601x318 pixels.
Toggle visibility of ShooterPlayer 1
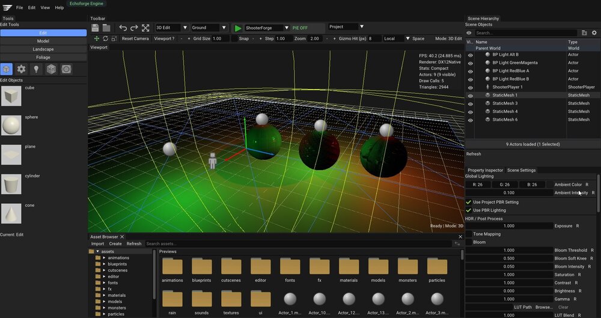point(471,87)
